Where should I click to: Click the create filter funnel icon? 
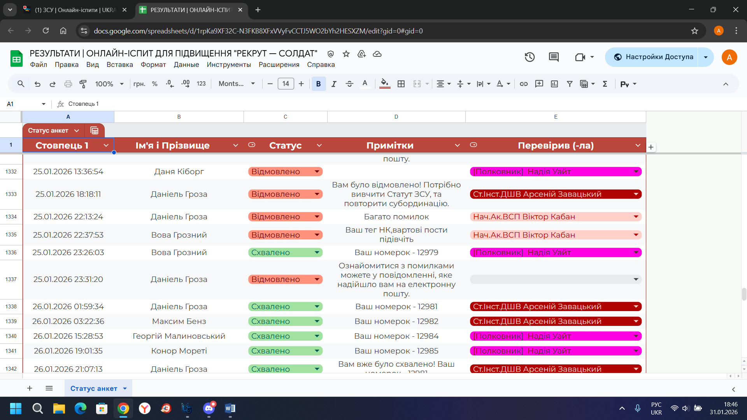point(570,84)
